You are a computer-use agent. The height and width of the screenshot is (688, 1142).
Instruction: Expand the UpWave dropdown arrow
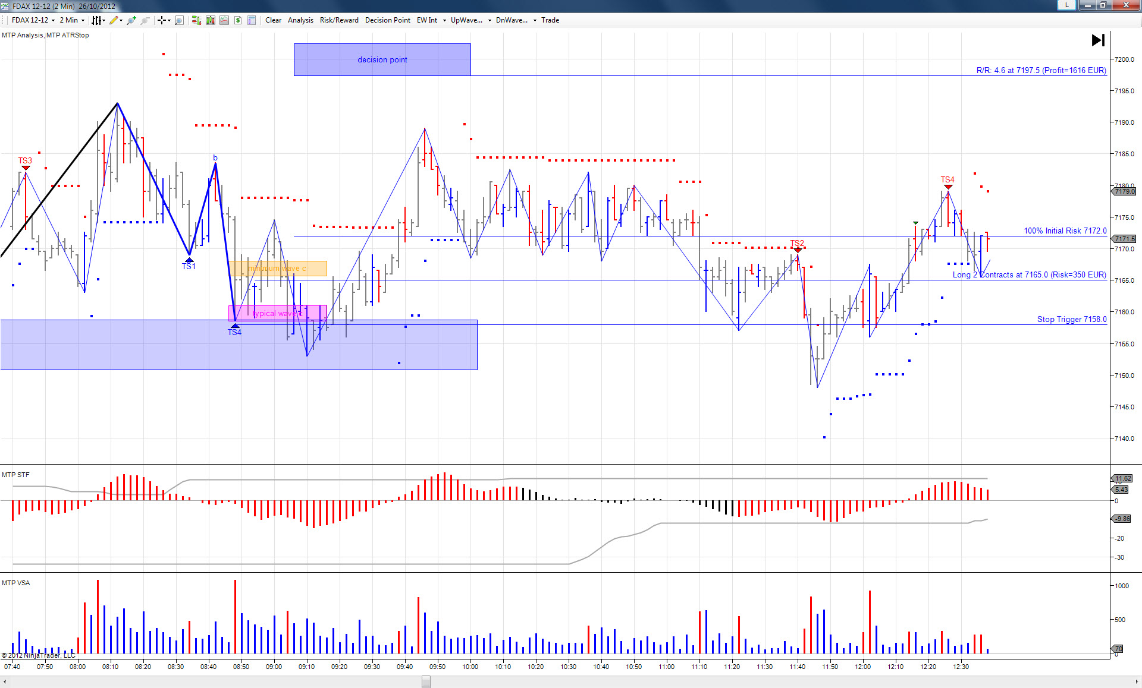click(490, 20)
